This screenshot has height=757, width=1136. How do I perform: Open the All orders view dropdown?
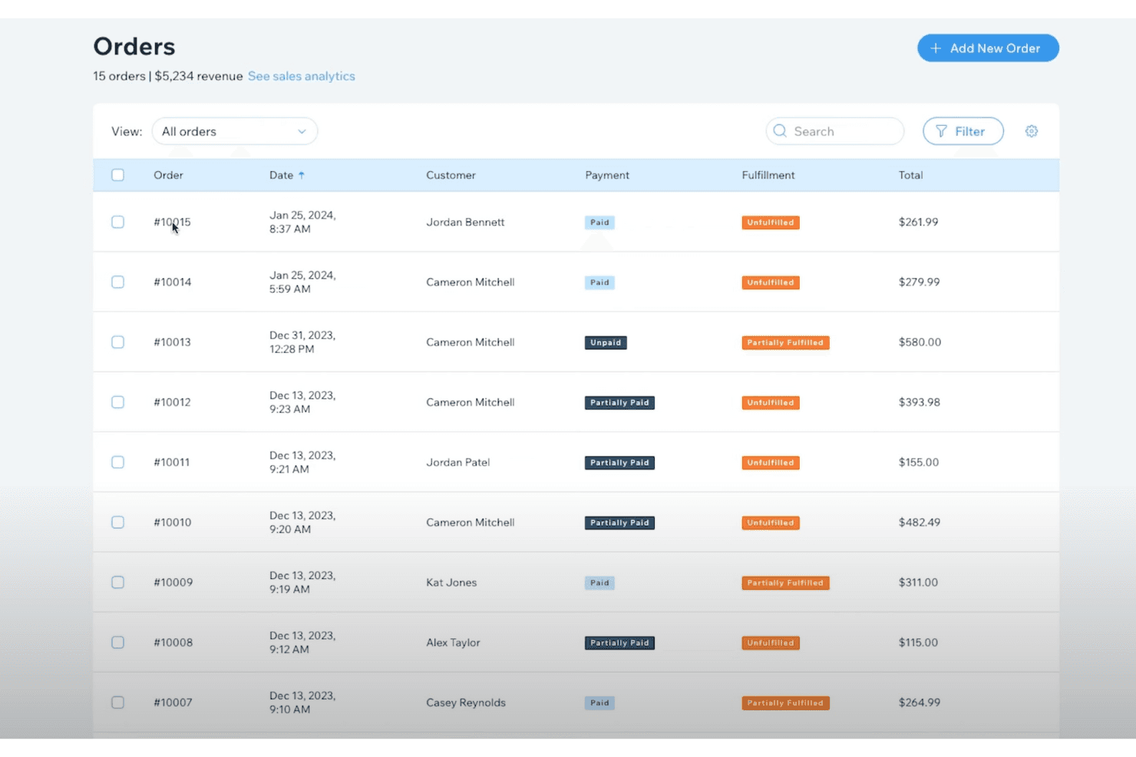click(235, 131)
